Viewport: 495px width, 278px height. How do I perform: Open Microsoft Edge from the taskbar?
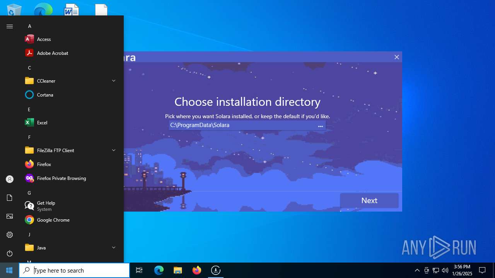159,270
